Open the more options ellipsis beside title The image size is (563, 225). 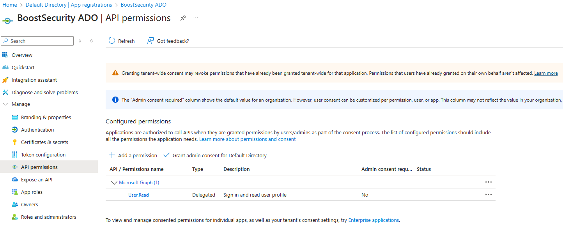[196, 18]
